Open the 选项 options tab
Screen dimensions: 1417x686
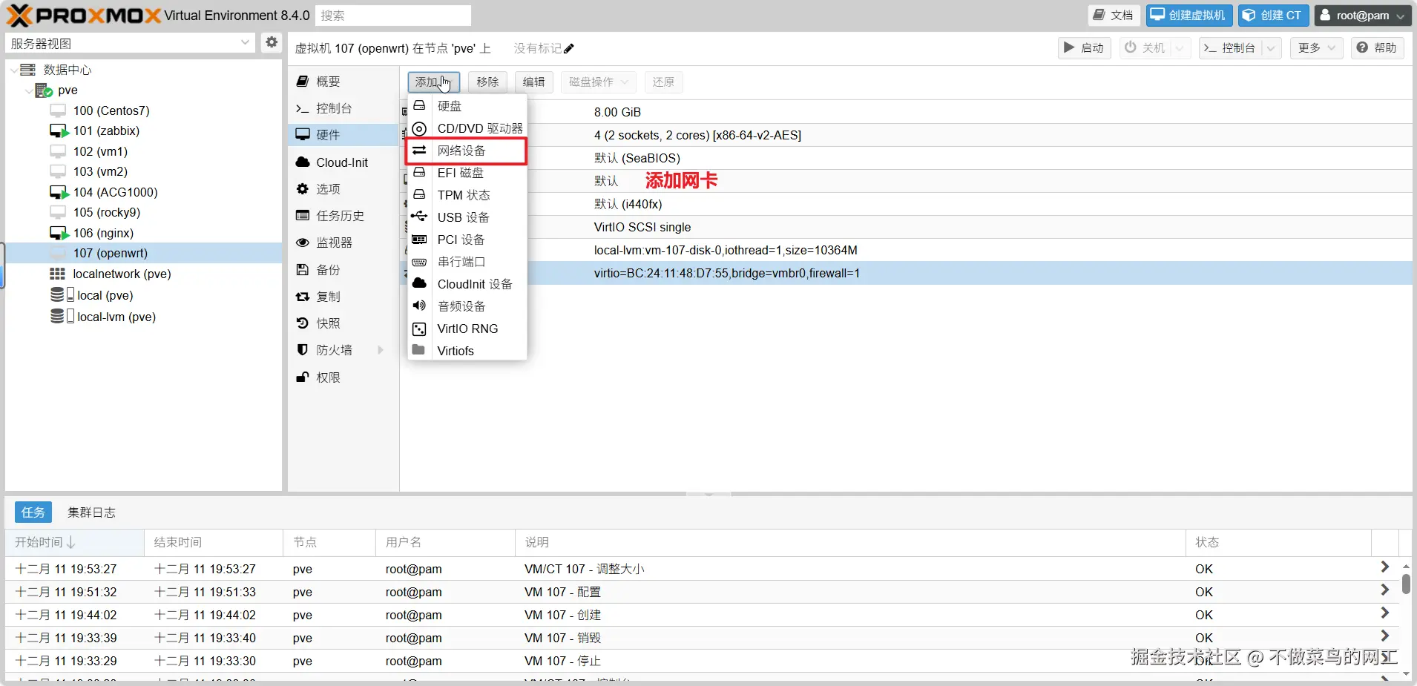343,189
